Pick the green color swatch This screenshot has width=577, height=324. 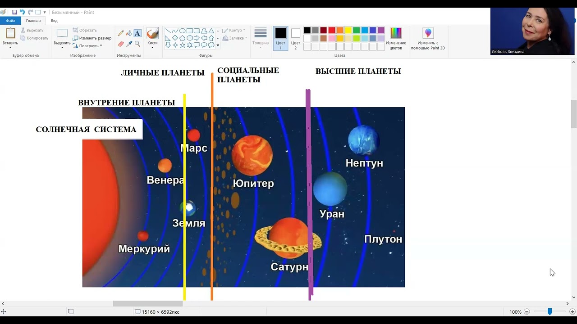(356, 30)
